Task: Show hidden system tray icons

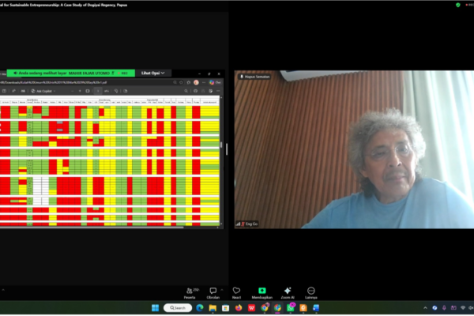Action: click(x=425, y=308)
